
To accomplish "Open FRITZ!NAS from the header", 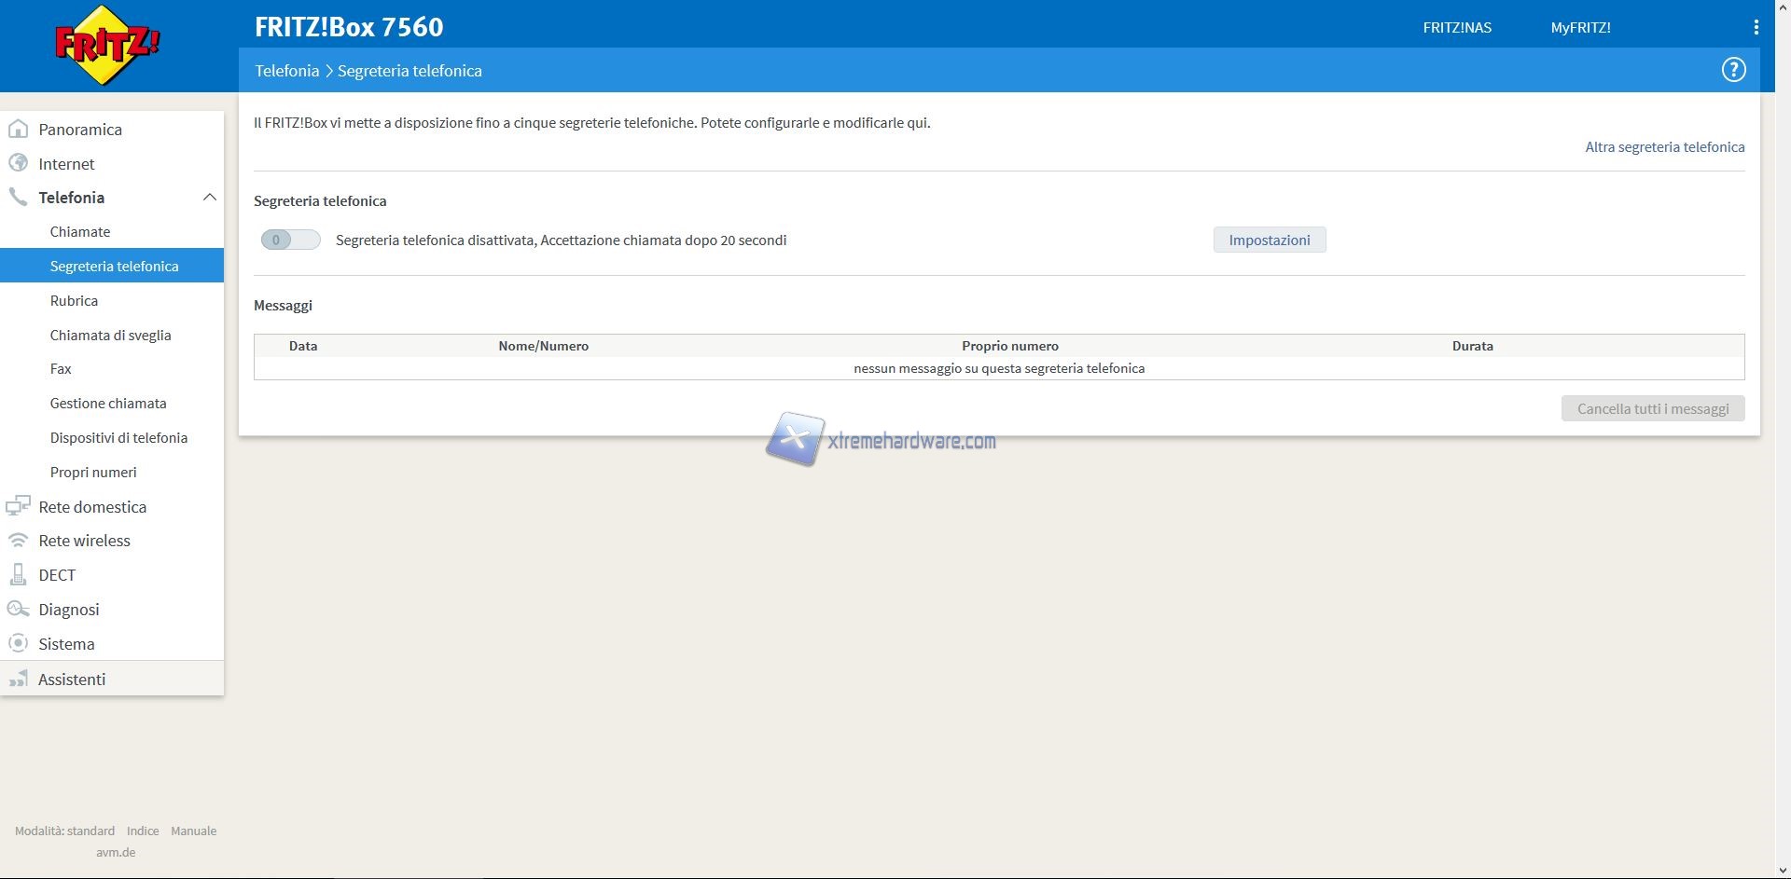I will point(1456,28).
